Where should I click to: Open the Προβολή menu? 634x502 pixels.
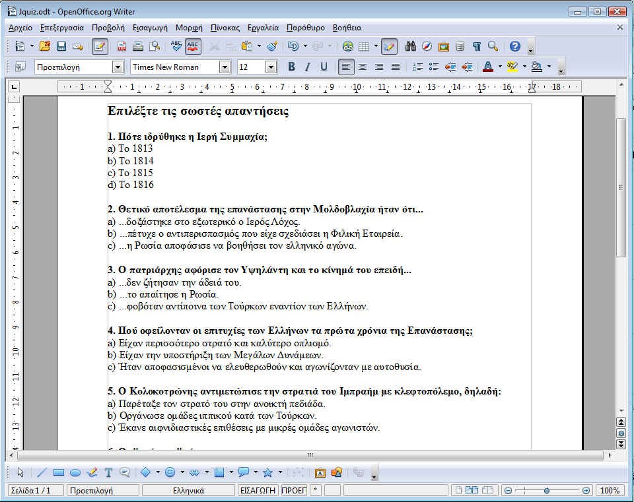coord(108,28)
